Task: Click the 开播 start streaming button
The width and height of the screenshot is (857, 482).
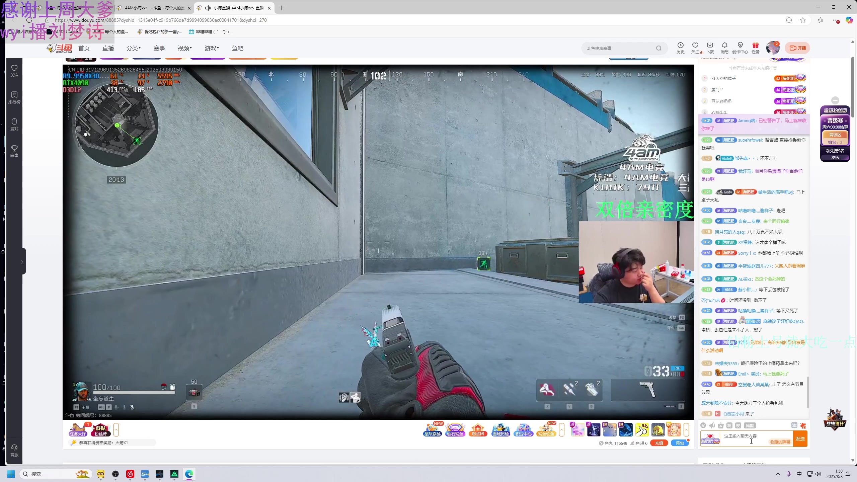Action: [798, 48]
